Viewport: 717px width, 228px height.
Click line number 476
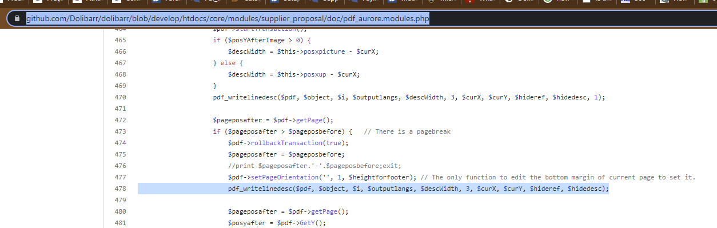(x=120, y=166)
